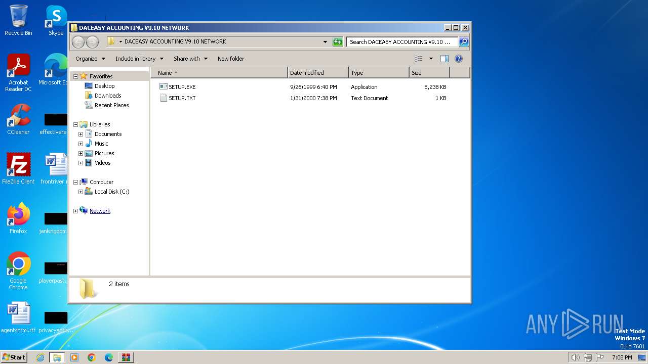The height and width of the screenshot is (364, 648).
Task: Select the SETUP.TXT document icon
Action: pos(163,98)
